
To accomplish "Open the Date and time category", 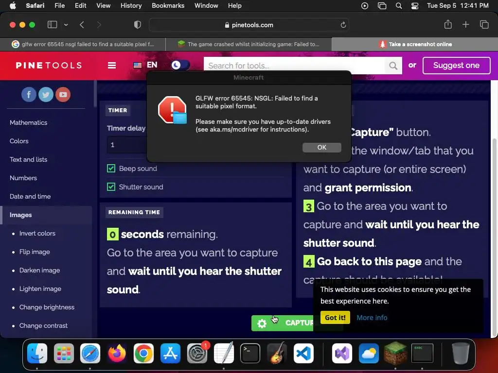I will (x=30, y=196).
